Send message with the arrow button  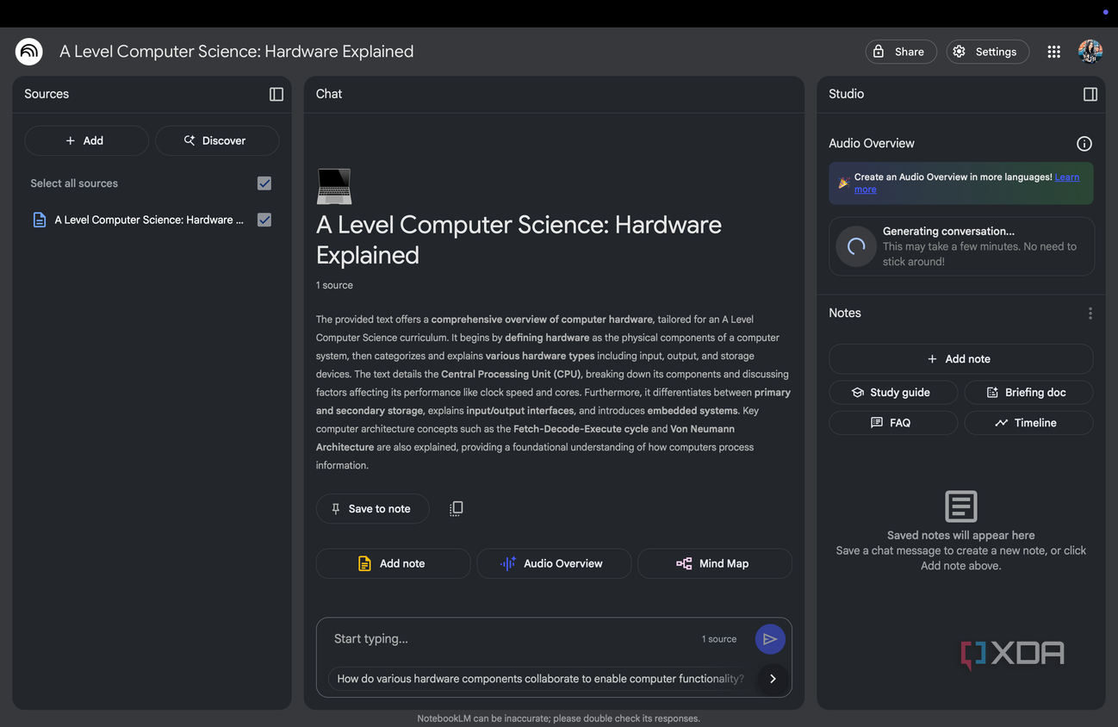(x=770, y=639)
